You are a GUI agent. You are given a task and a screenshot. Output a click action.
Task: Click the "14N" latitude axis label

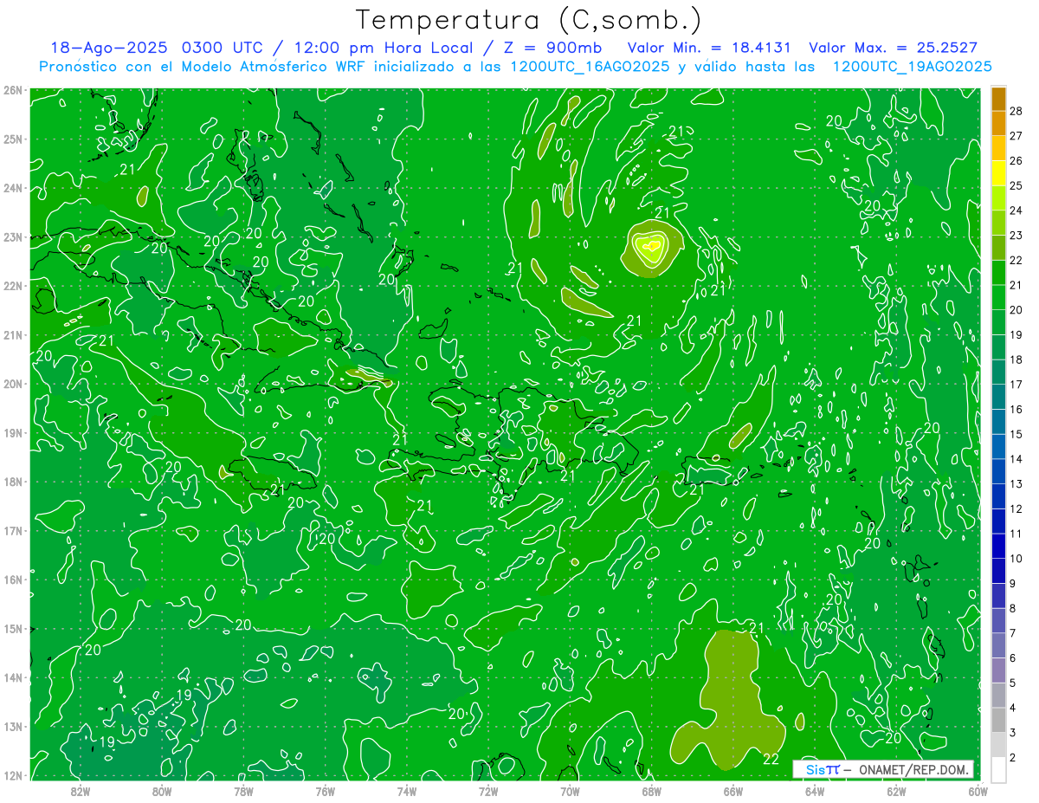[x=12, y=677]
